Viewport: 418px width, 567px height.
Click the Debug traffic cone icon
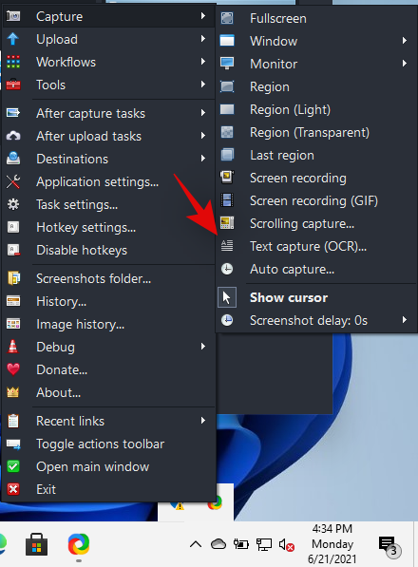click(x=13, y=347)
